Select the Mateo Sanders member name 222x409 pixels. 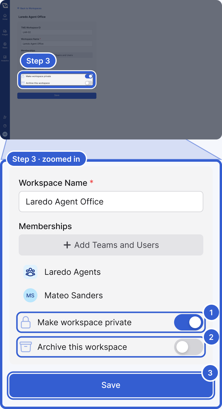click(74, 295)
